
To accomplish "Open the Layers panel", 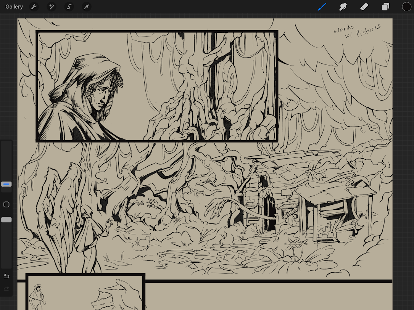I will [x=385, y=6].
